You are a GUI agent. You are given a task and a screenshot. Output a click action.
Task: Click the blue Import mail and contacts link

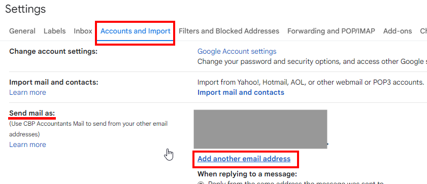[x=241, y=92]
